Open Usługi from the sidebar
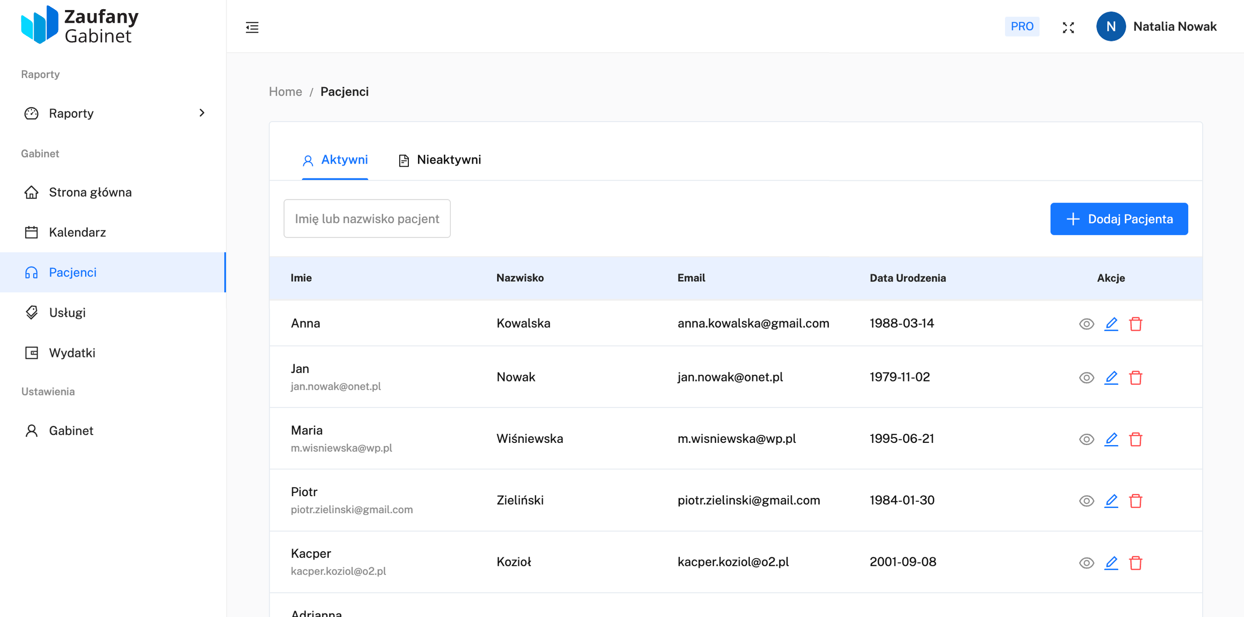Viewport: 1244px width, 617px height. pyautogui.click(x=113, y=312)
